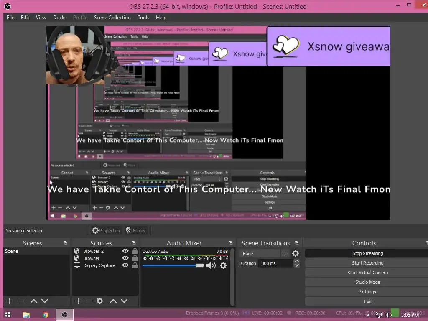The image size is (428, 321).
Task: Open the Fade transition dropdown
Action: click(x=264, y=254)
